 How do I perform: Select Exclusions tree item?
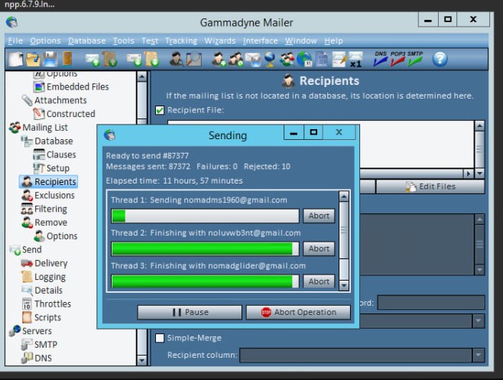coord(54,195)
